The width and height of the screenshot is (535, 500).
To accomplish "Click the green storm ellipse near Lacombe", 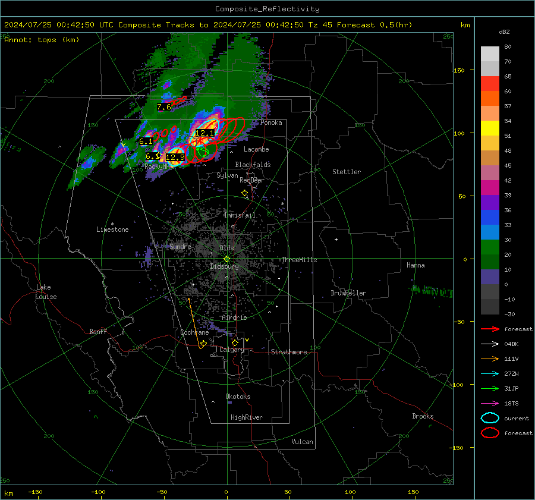I will [202, 152].
